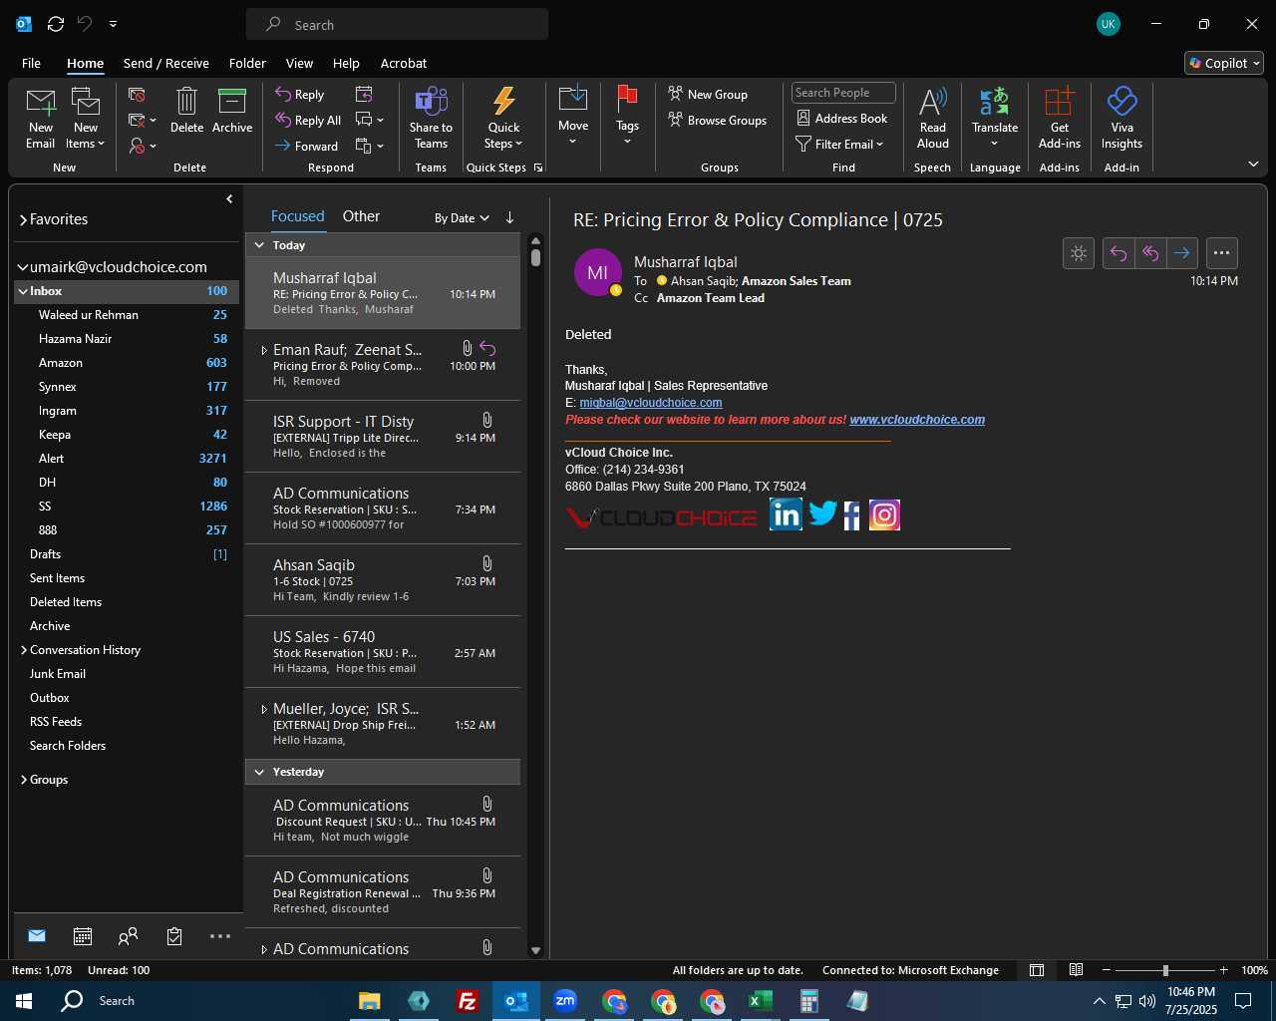Image resolution: width=1276 pixels, height=1021 pixels.
Task: Open the Move dropdown
Action: coord(573,118)
